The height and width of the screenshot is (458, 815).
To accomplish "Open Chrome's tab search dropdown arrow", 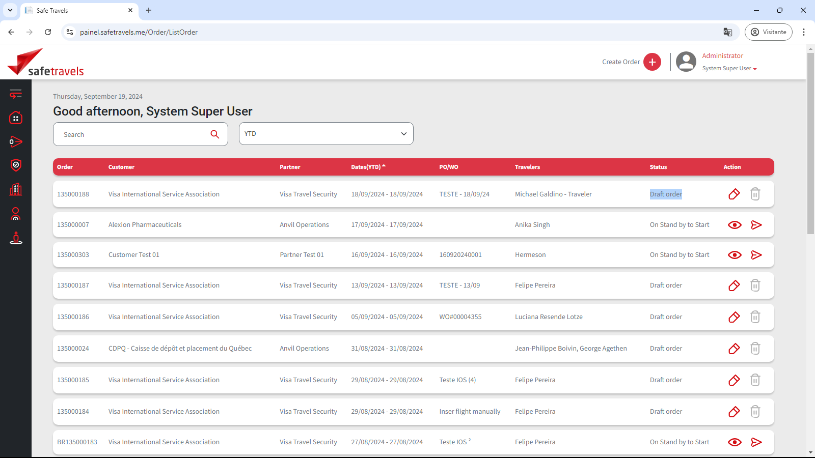I will 10,10.
